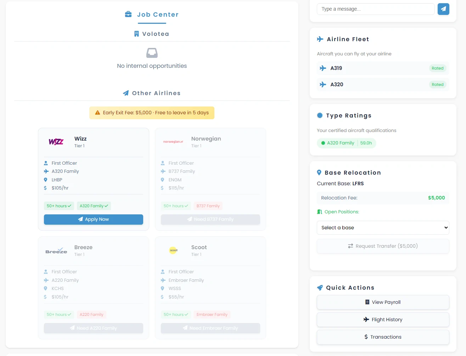Click the Wizz airline name
The width and height of the screenshot is (466, 356).
tap(80, 139)
